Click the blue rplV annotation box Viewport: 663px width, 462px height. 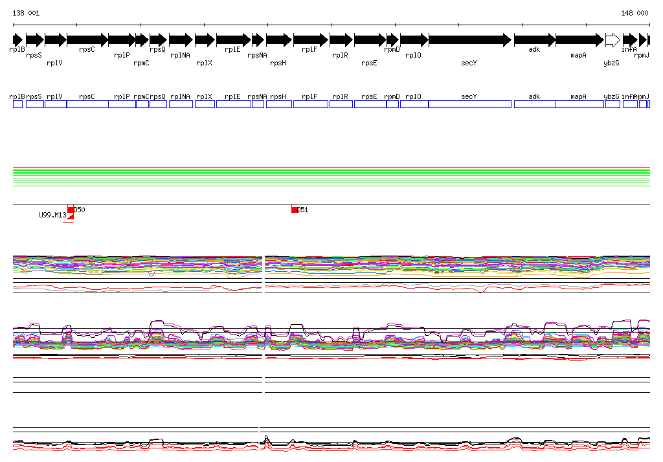[x=56, y=104]
